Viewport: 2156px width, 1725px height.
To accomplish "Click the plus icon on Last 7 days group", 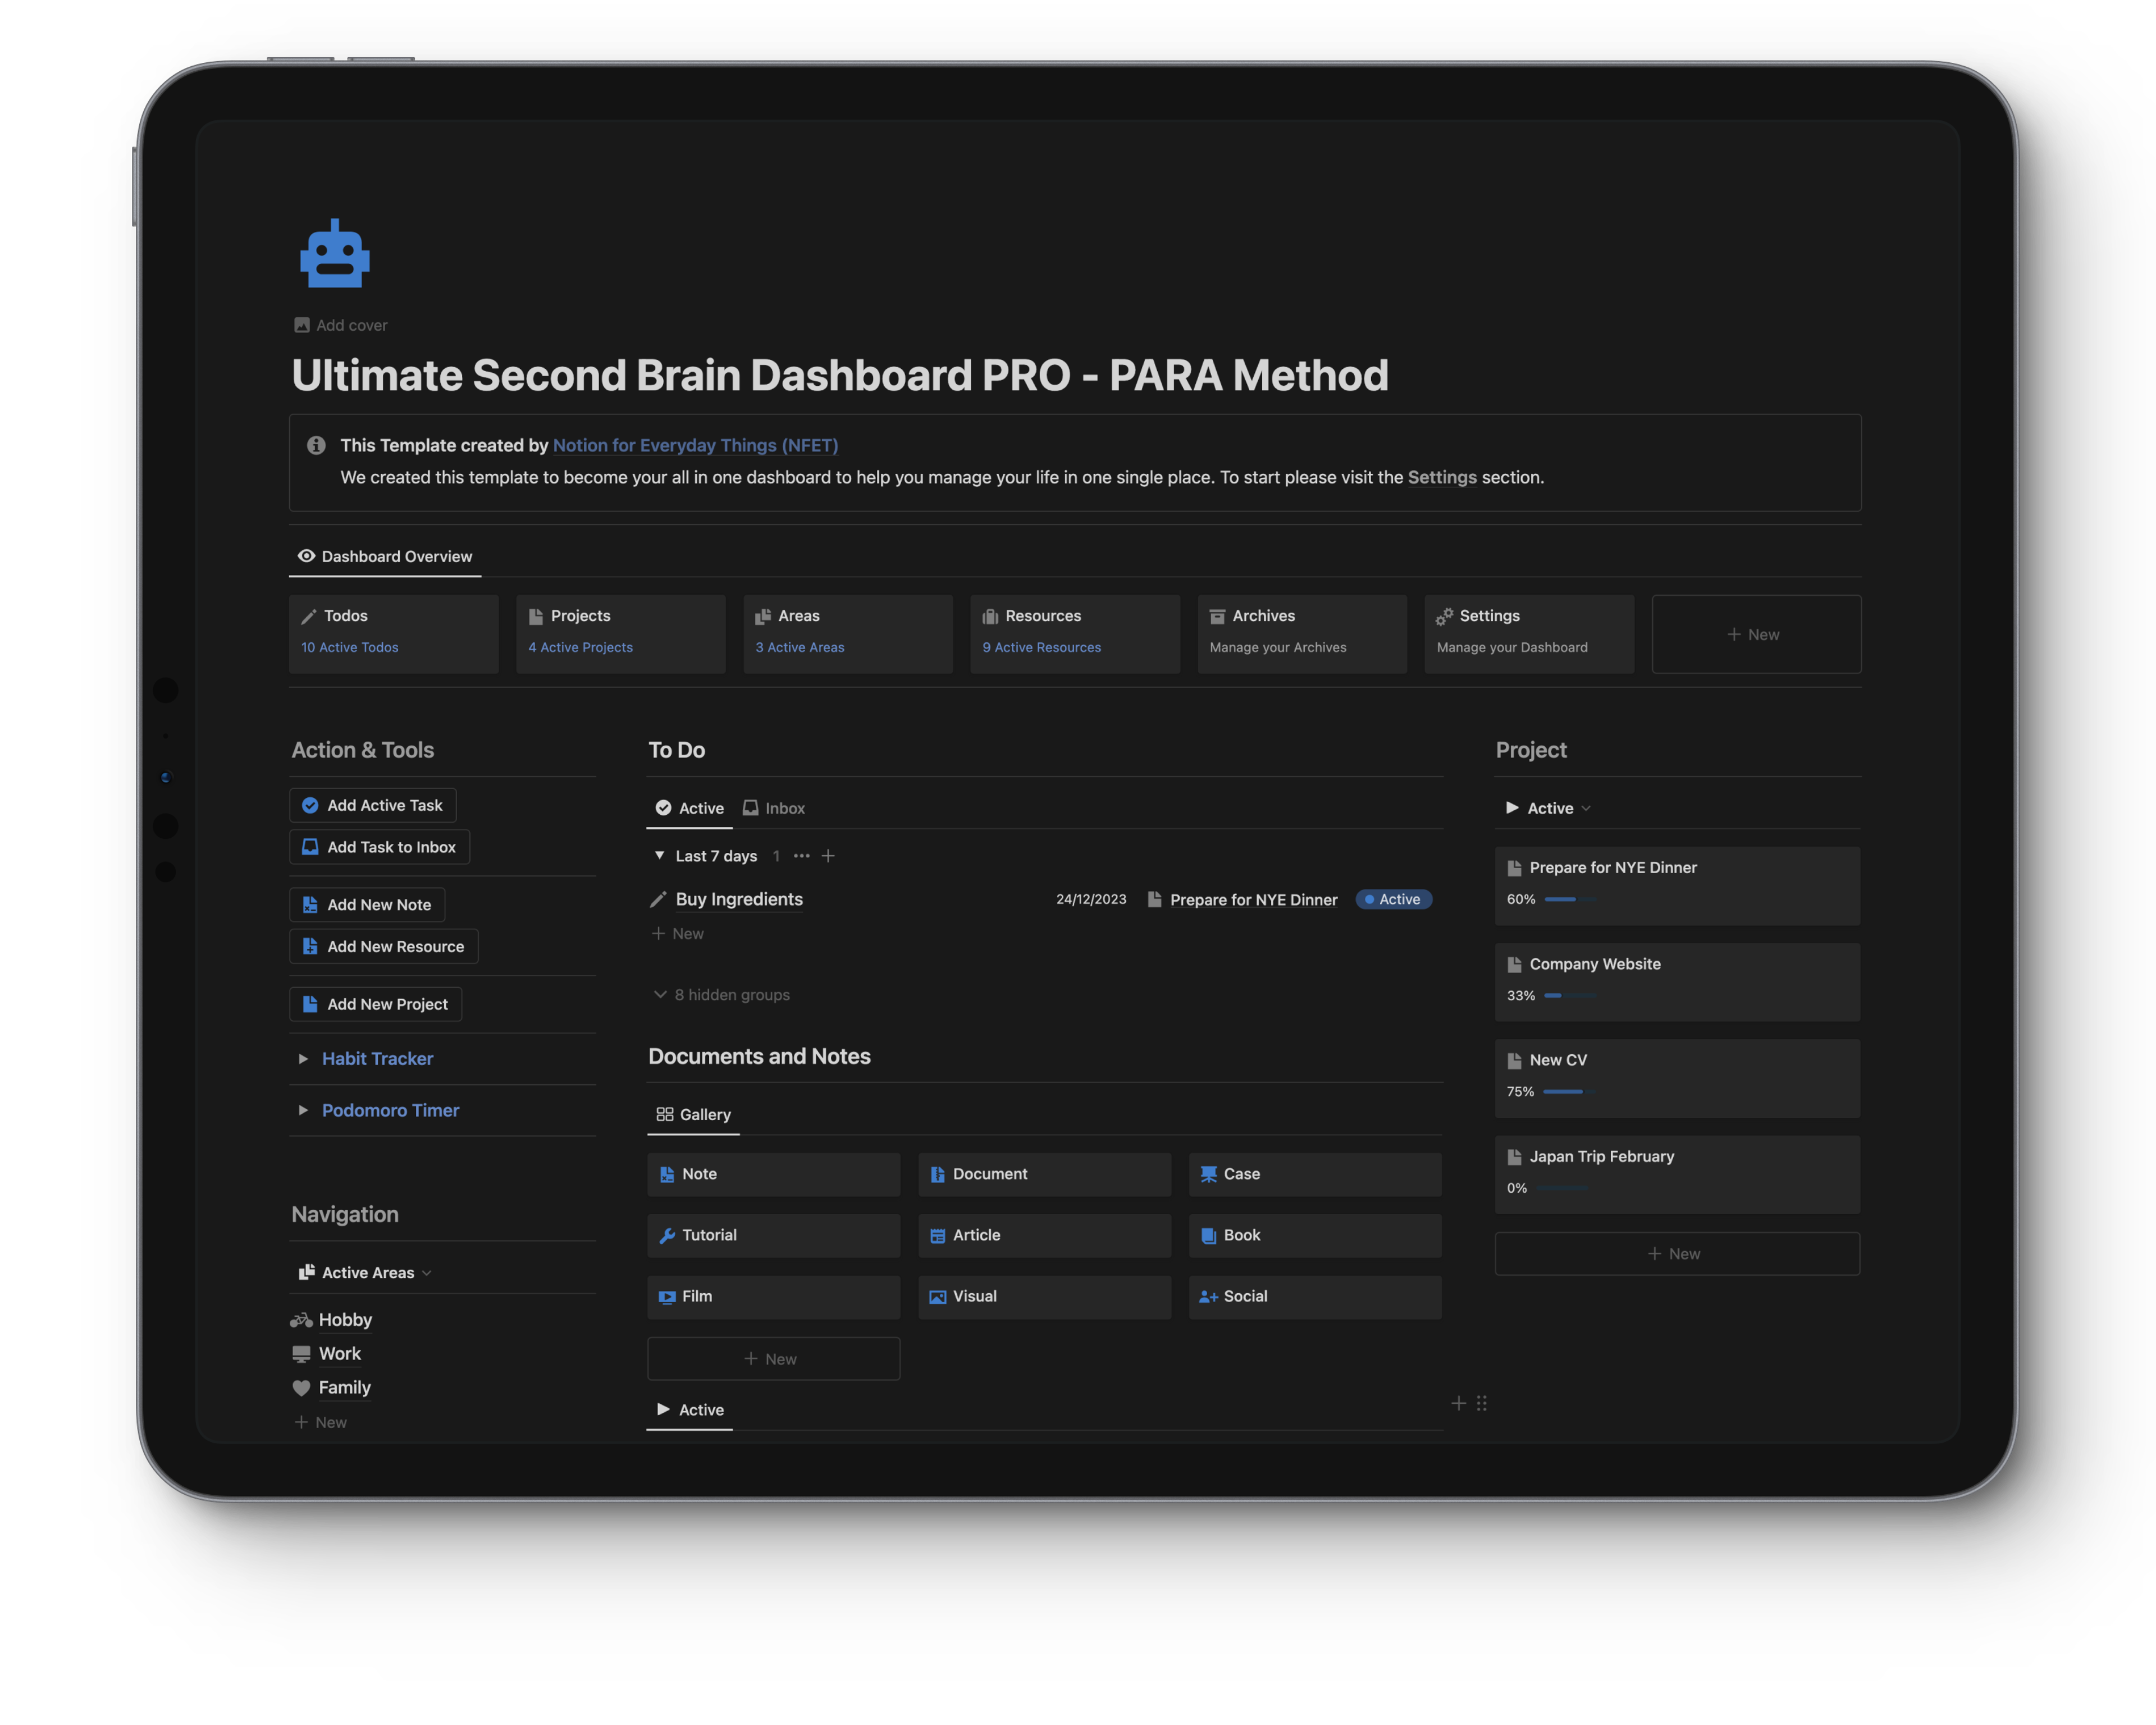I will click(x=828, y=856).
